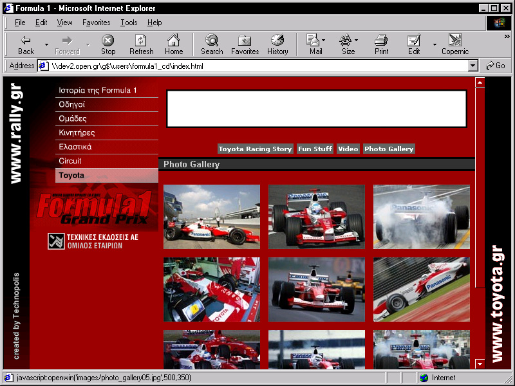Open garage close-up Toyota photo
This screenshot has width=515, height=386.
pyautogui.click(x=212, y=289)
